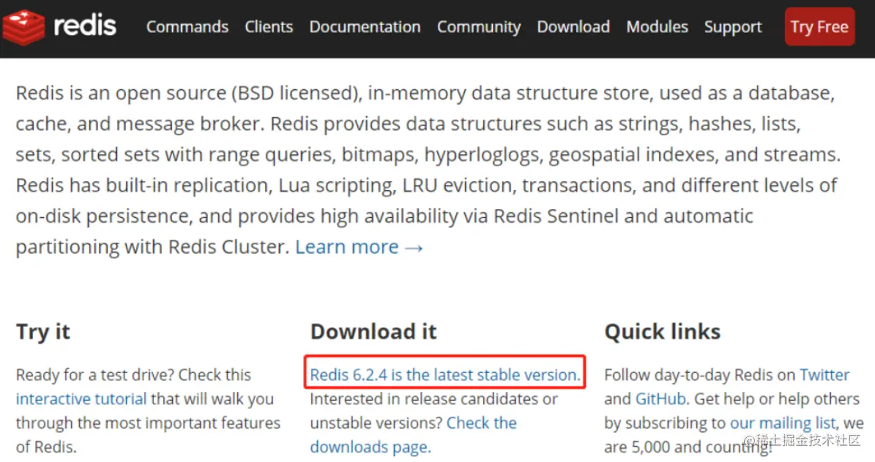Open Documentation from the navigation bar
This screenshot has width=875, height=462.
tap(365, 27)
